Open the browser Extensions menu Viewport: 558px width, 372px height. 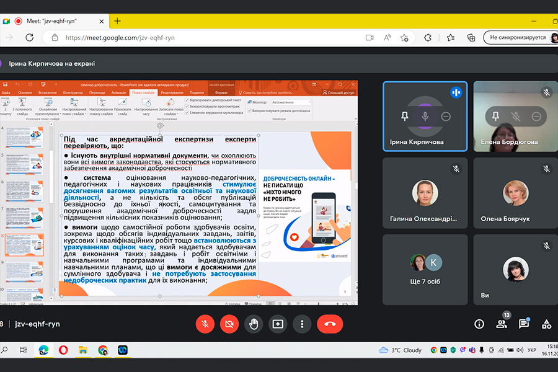tap(428, 37)
